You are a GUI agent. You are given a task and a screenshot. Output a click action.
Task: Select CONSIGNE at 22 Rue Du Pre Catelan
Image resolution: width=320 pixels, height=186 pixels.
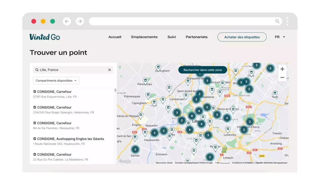click(72, 157)
